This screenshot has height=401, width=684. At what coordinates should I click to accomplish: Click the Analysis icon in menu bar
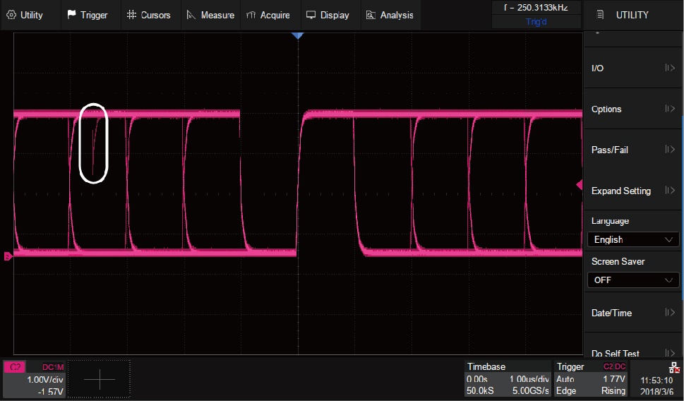371,15
